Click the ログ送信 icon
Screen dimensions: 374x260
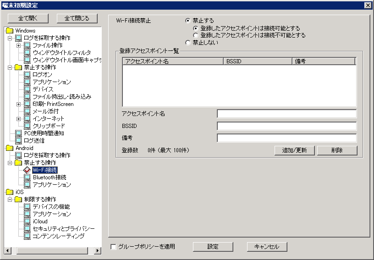point(18,141)
